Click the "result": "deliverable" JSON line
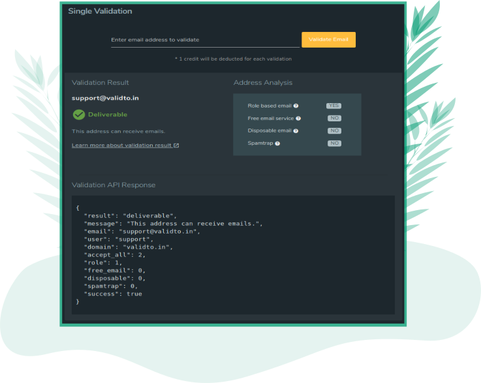 tap(131, 216)
